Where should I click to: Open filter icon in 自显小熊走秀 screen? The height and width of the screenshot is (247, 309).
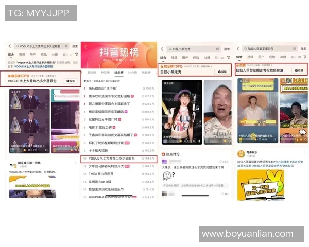228,58
